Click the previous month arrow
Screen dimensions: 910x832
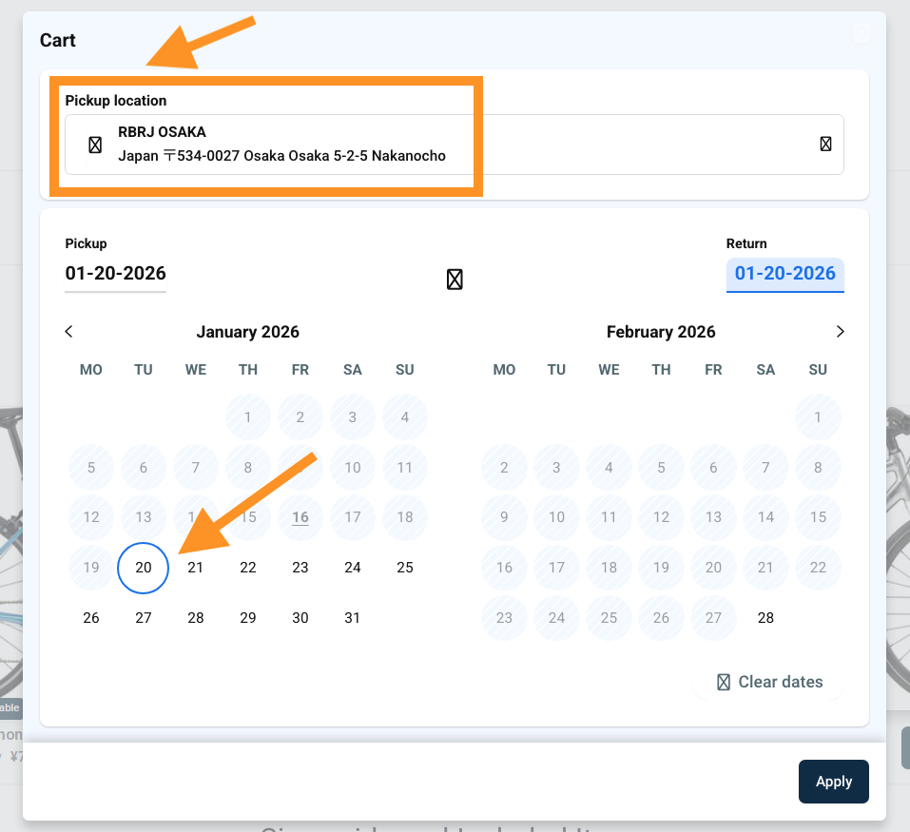coord(68,332)
